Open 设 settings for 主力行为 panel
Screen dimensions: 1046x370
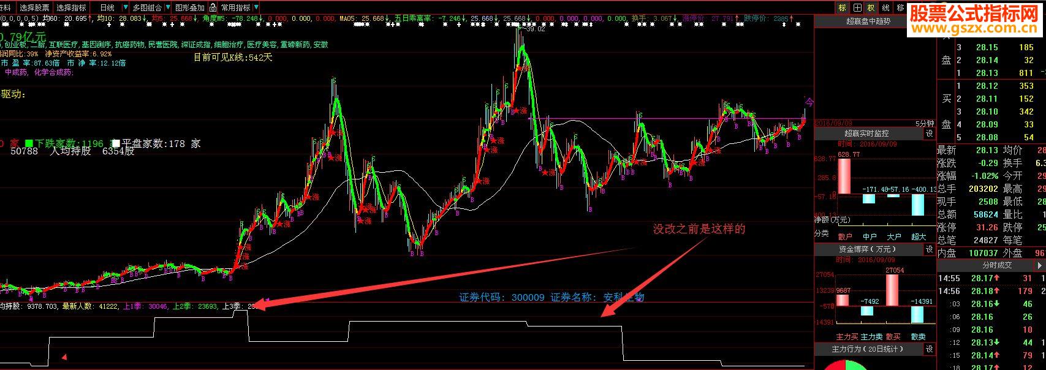coord(929,349)
